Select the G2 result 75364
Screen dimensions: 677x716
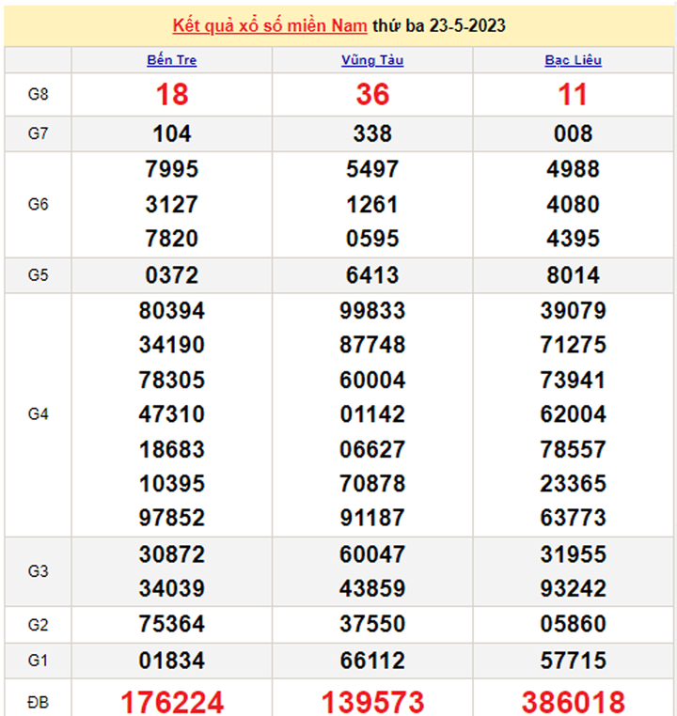pos(172,624)
